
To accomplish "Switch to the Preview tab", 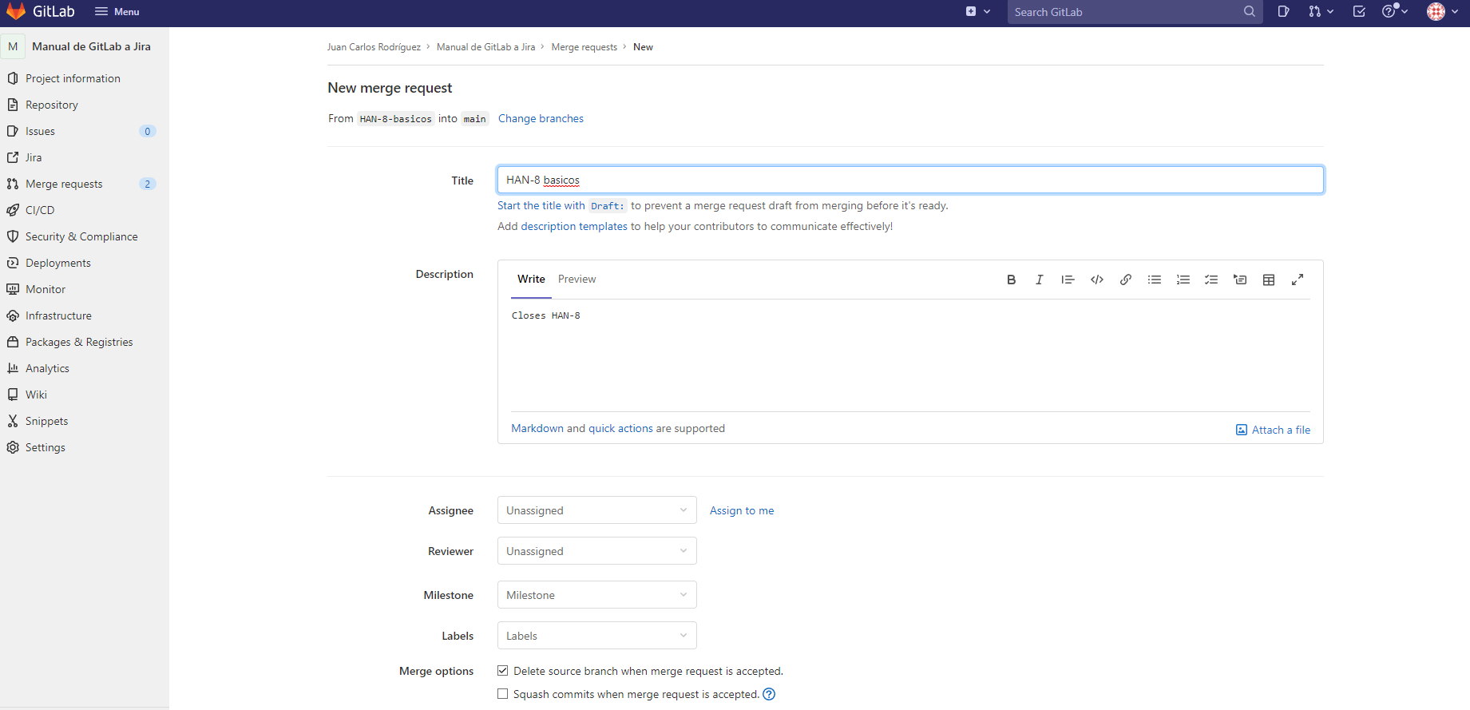I will (x=577, y=279).
